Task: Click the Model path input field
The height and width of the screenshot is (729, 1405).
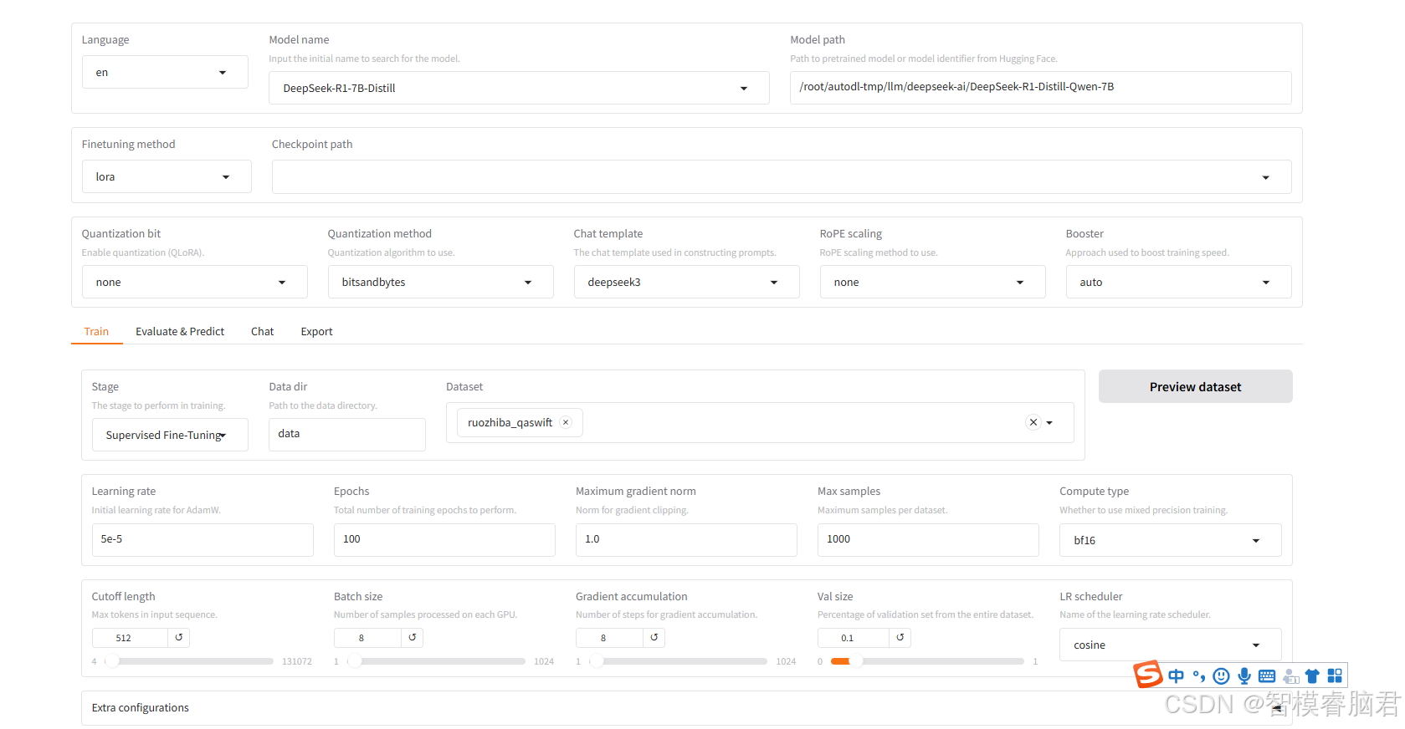Action: tap(1040, 87)
